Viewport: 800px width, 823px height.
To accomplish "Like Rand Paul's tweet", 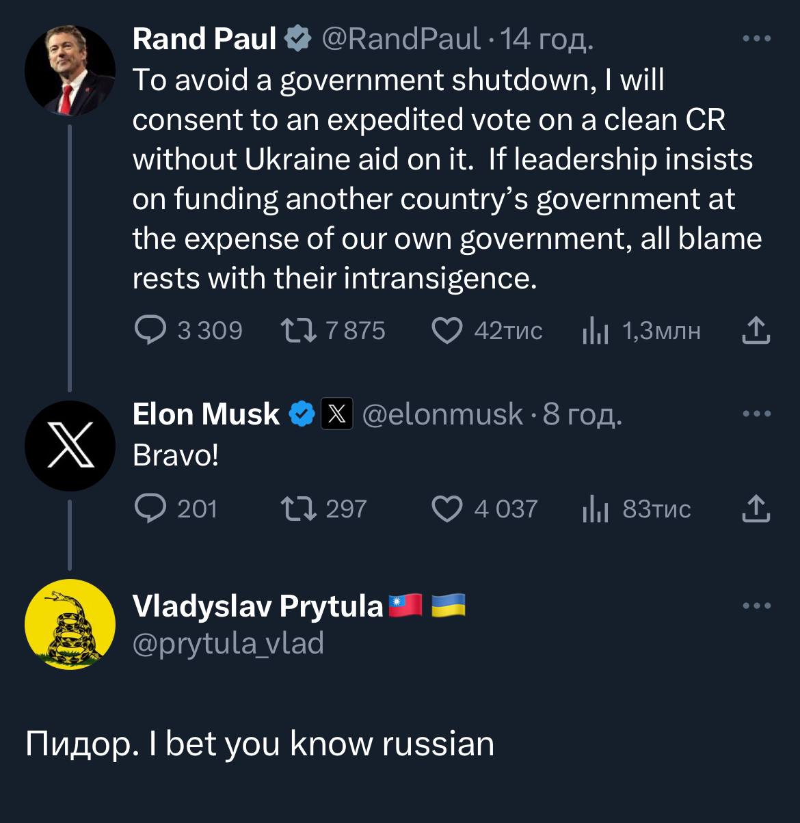I will click(447, 331).
